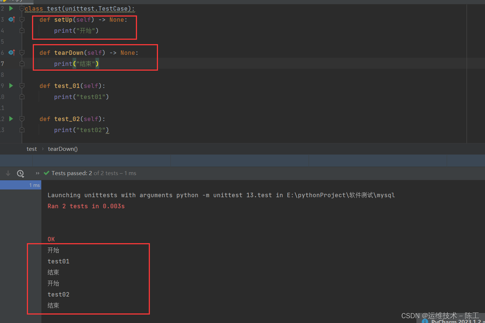Click override marker beside setUp method
Screen dimensions: 485x323
(x=11, y=19)
